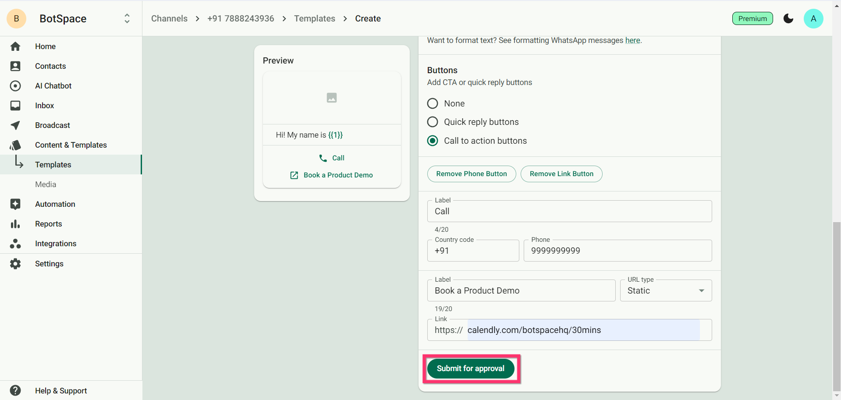The width and height of the screenshot is (841, 400).
Task: Click Remove Phone Button
Action: tap(471, 174)
